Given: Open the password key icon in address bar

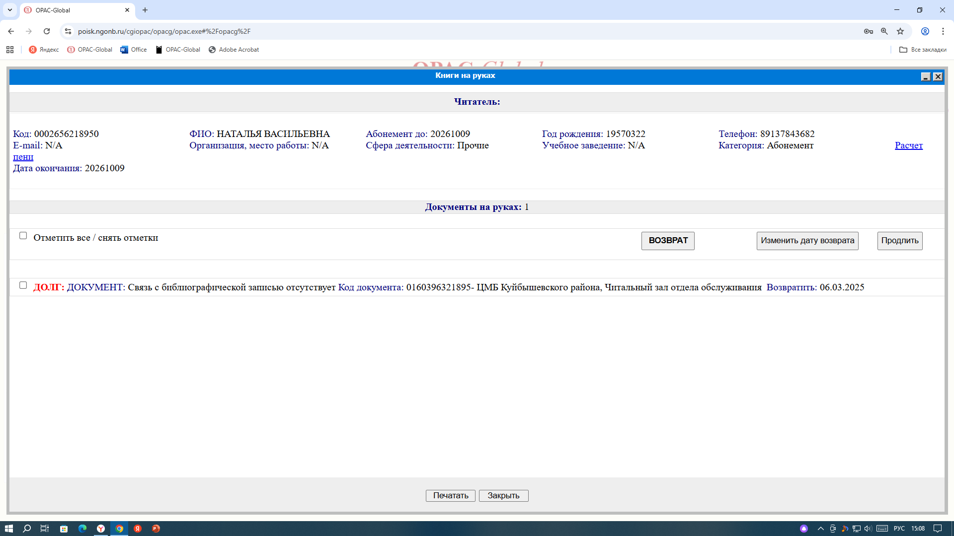Looking at the screenshot, I should point(868,31).
